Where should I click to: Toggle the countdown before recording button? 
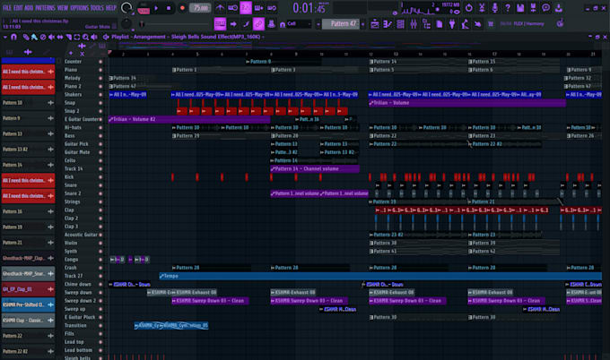click(x=246, y=8)
